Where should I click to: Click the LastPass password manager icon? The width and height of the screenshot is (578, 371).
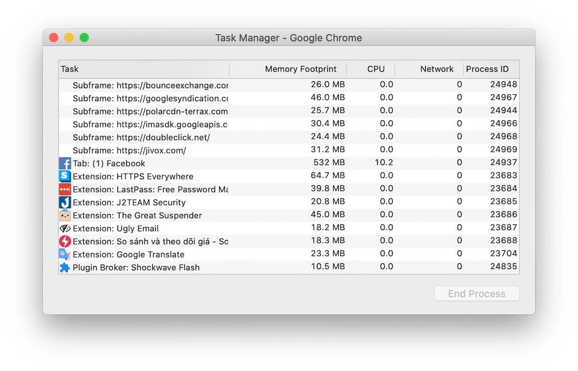pos(65,189)
